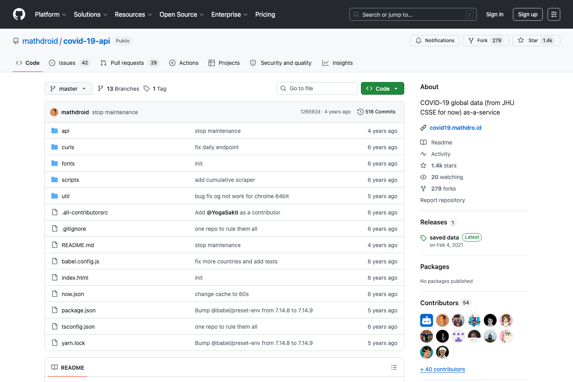Click the command palette icon beside Sign up

554,14
